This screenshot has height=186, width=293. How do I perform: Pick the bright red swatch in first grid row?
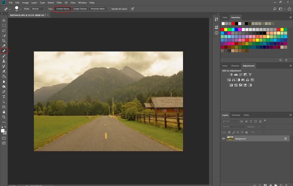pos(222,29)
